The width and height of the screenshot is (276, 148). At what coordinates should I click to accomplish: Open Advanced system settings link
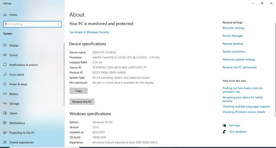(x=239, y=59)
